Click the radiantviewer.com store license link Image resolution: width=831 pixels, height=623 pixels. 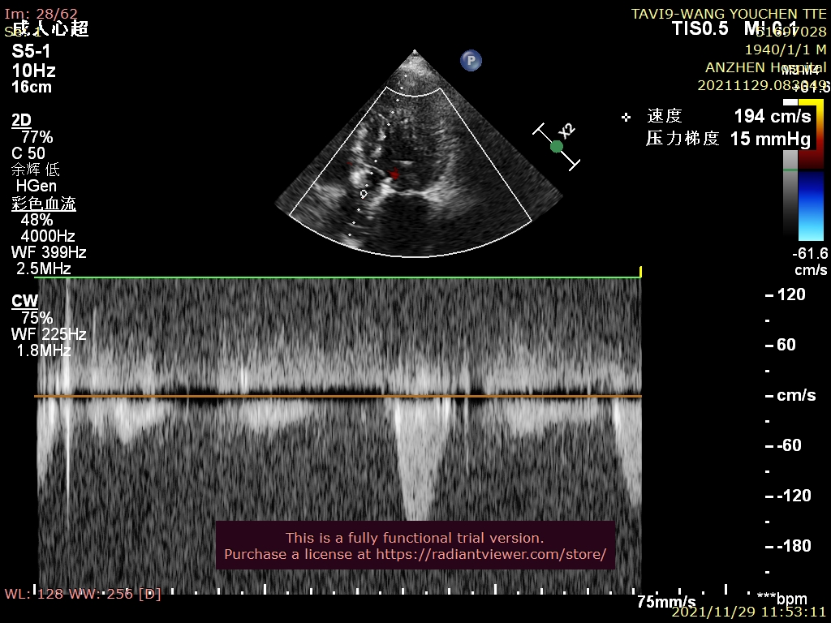(415, 554)
